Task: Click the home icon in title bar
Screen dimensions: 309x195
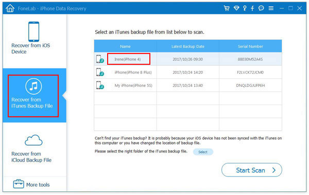Action: pos(10,8)
